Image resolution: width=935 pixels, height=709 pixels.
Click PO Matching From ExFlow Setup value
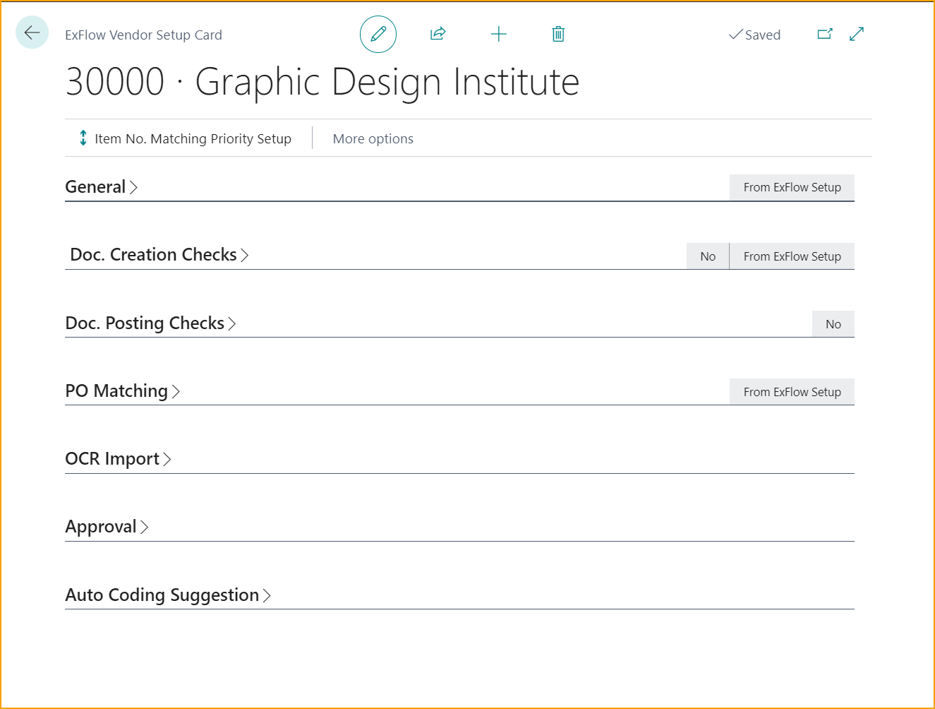(x=792, y=392)
